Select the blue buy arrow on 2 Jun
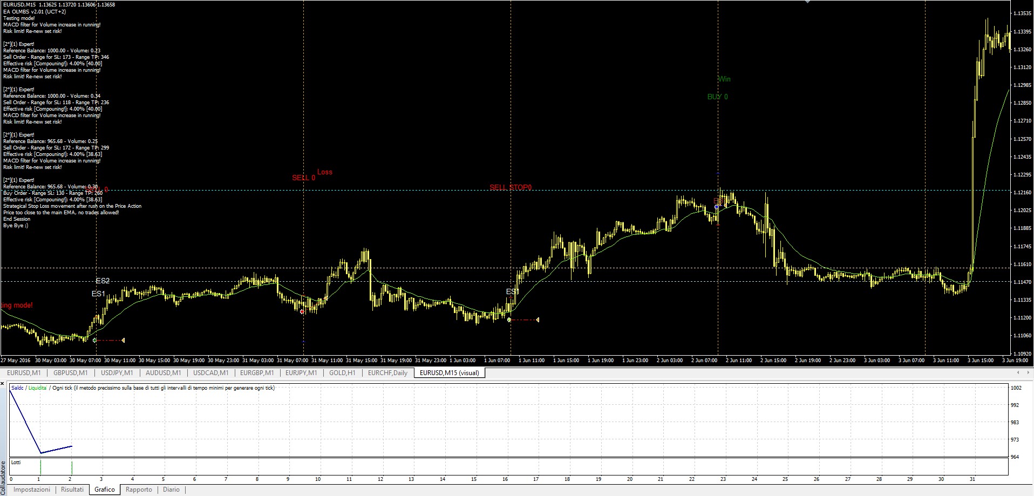This screenshot has height=496, width=1034. pos(717,207)
